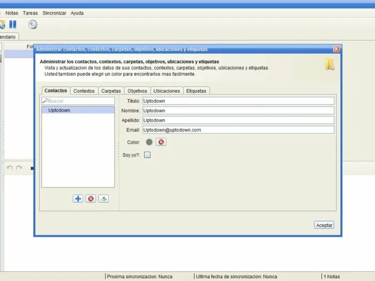This screenshot has width=375, height=281.
Task: Click the redo arrow in note editor
Action: pos(19,168)
